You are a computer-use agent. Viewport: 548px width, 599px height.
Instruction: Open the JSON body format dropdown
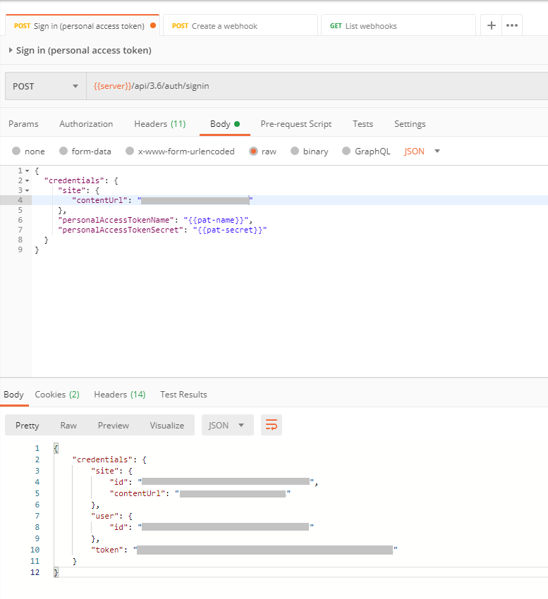click(x=422, y=152)
